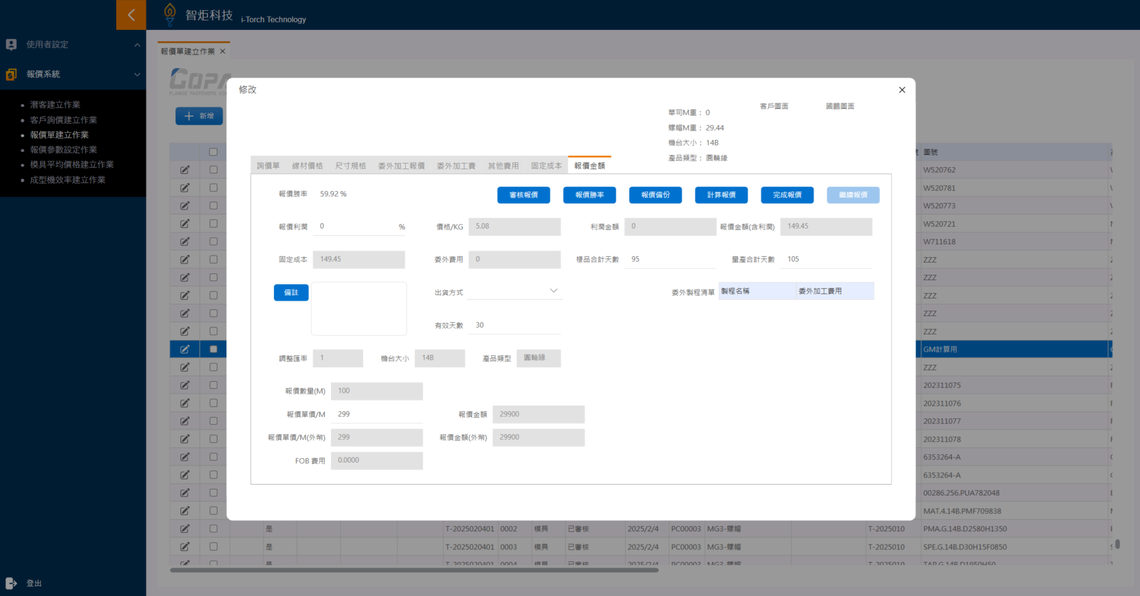Screen dimensions: 1140x596
Task: Open edit icon for row PMA.G.14B.D2580H1350
Action: tap(185, 529)
